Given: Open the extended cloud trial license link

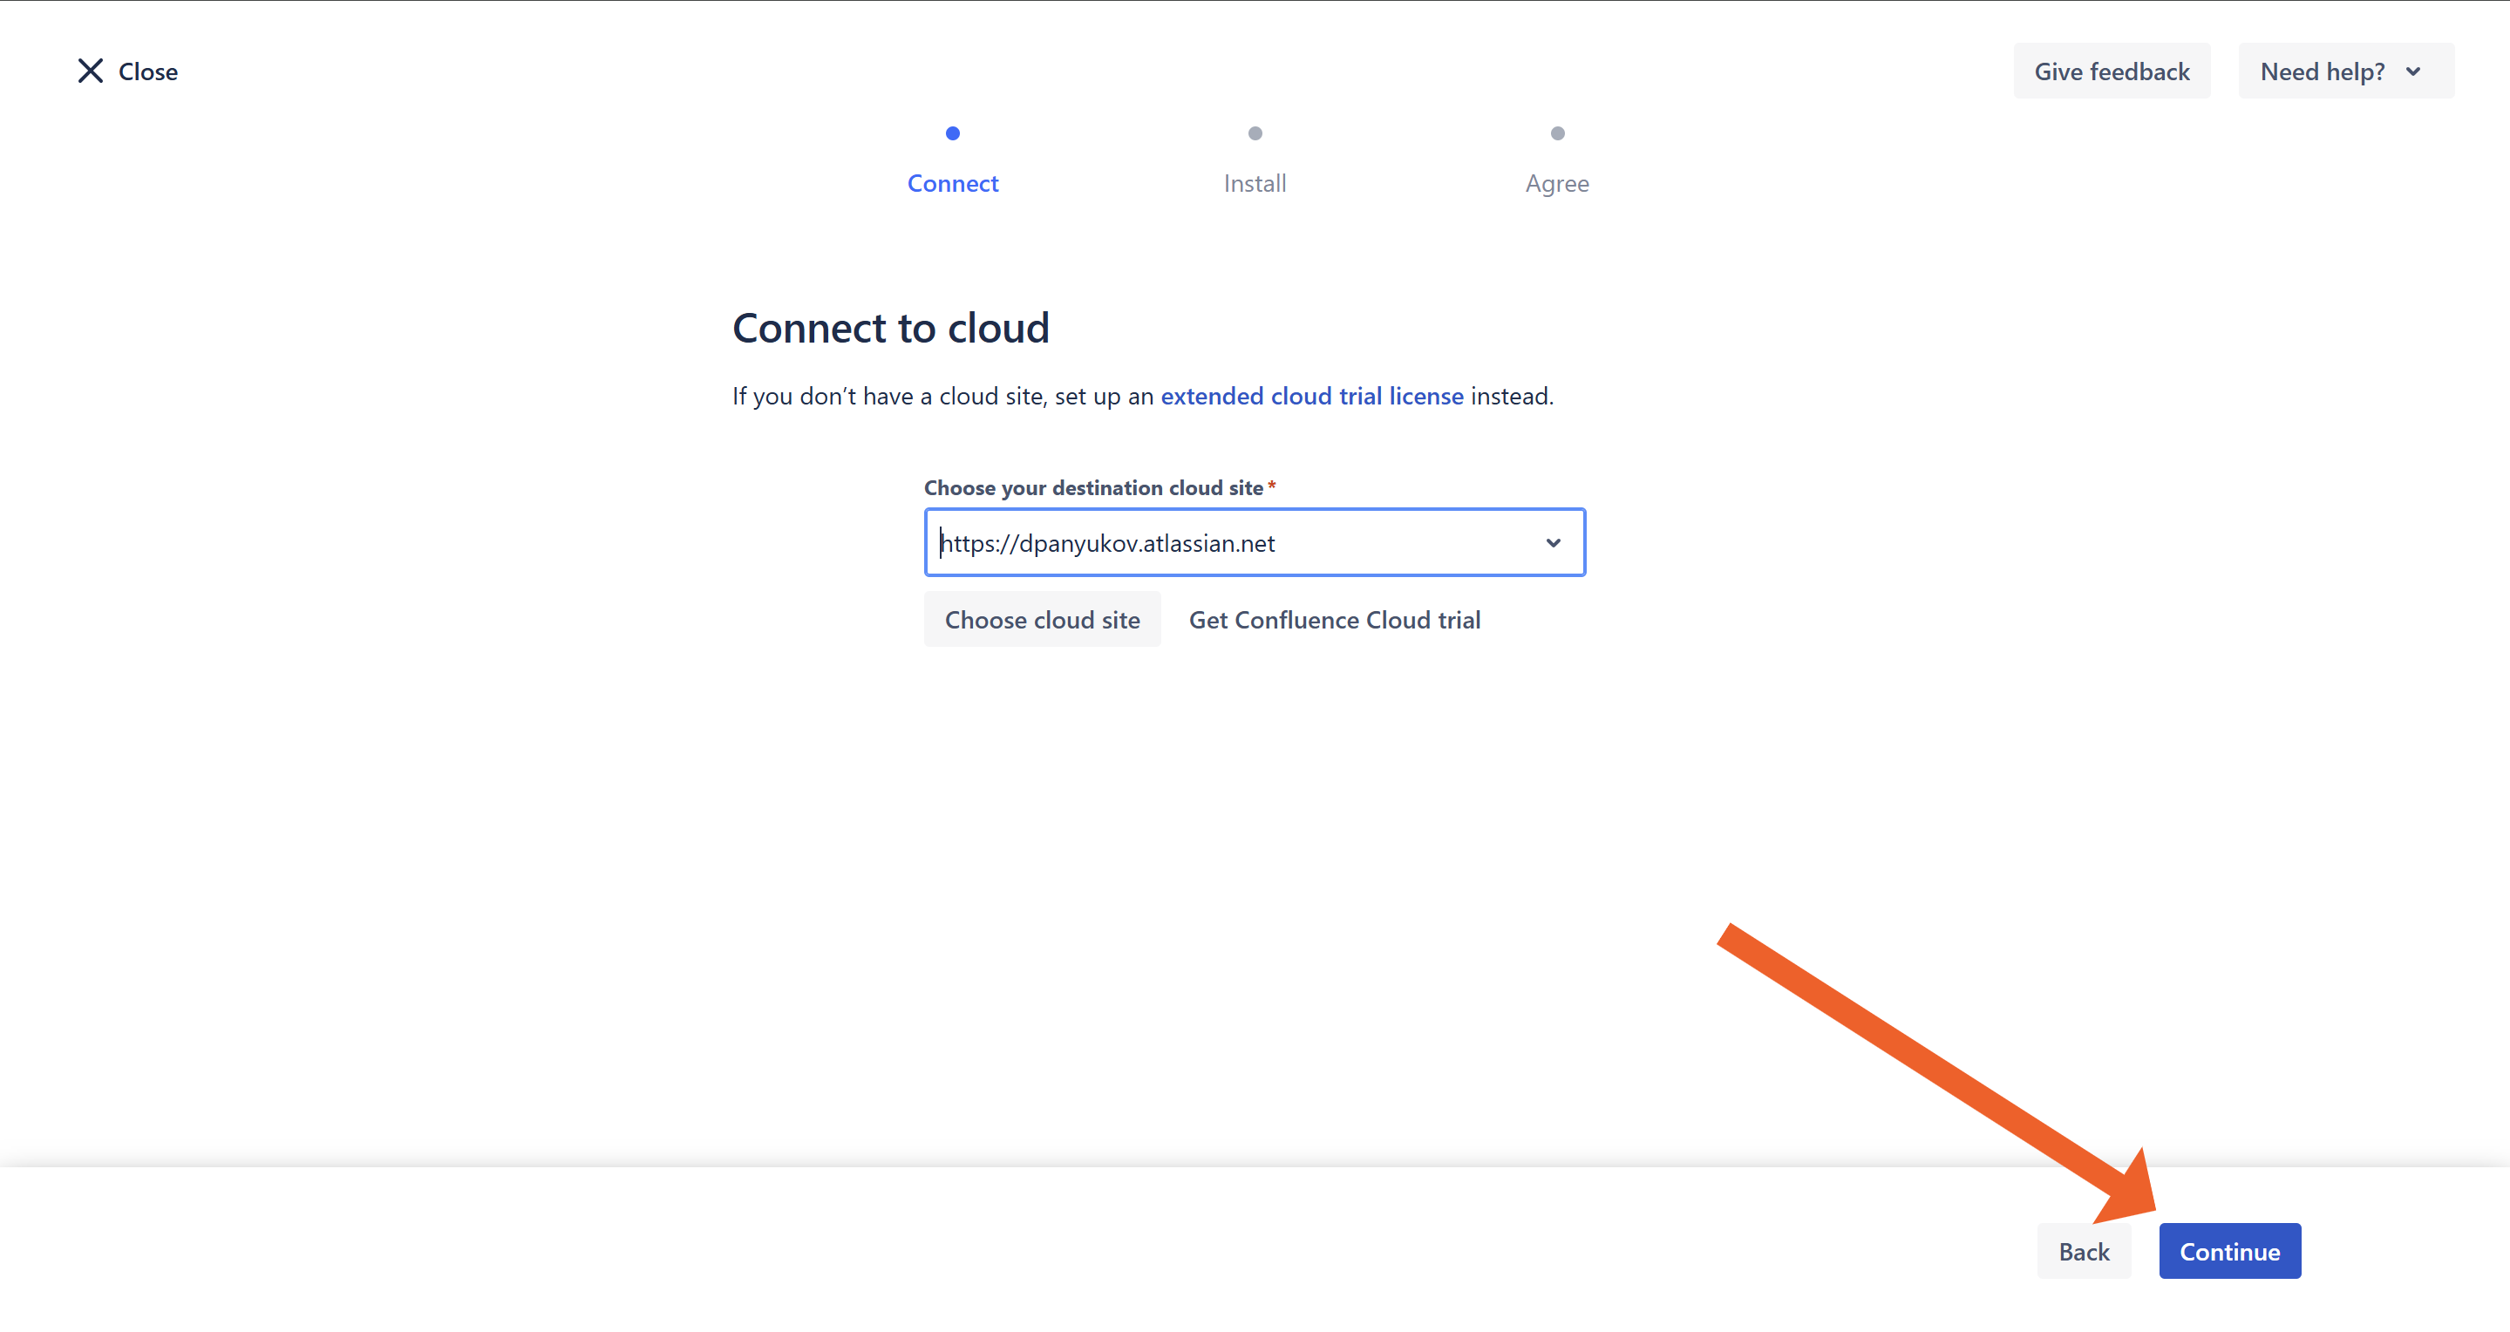Looking at the screenshot, I should (1310, 396).
